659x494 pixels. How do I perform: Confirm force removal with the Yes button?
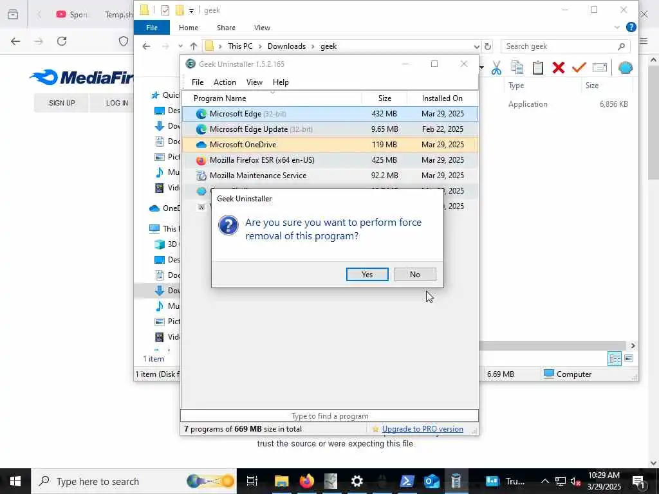click(x=367, y=274)
